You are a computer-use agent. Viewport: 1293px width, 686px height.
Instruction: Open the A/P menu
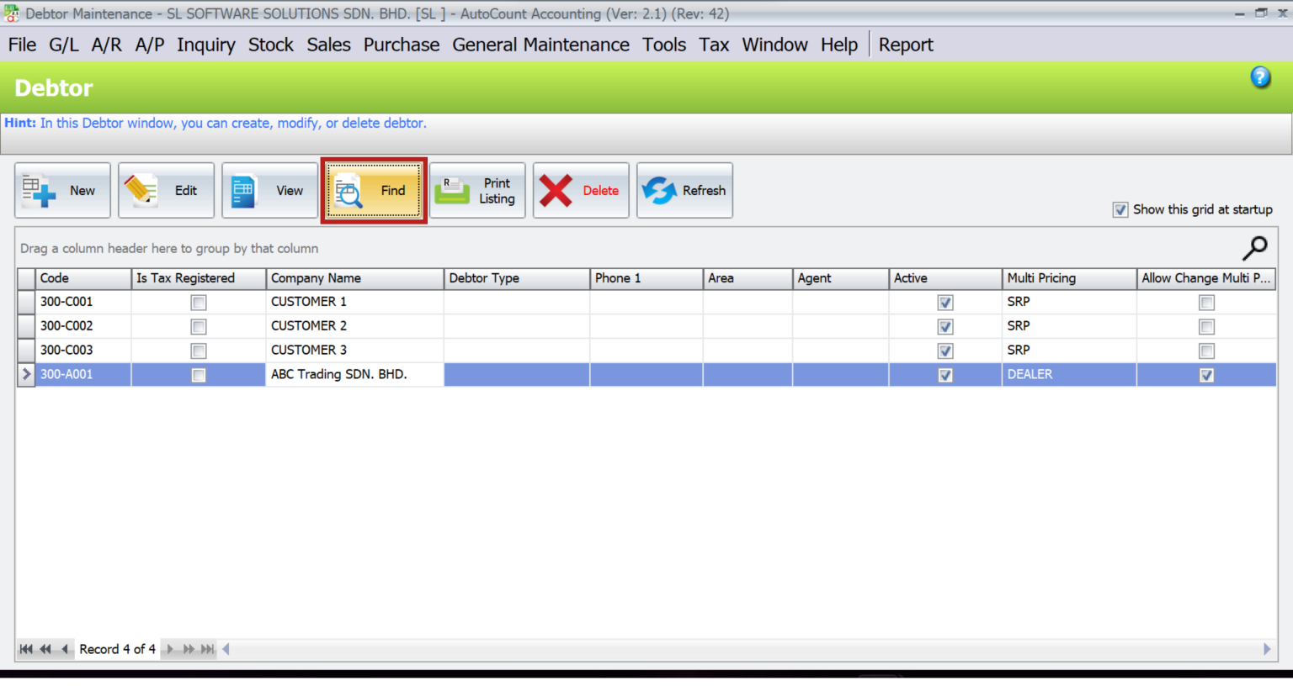[150, 45]
